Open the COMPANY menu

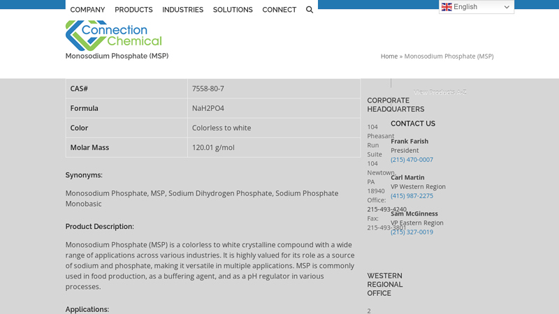point(87,10)
